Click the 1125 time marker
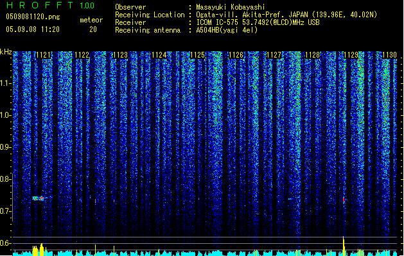Image resolution: width=404 pixels, height=256 pixels. 197,55
